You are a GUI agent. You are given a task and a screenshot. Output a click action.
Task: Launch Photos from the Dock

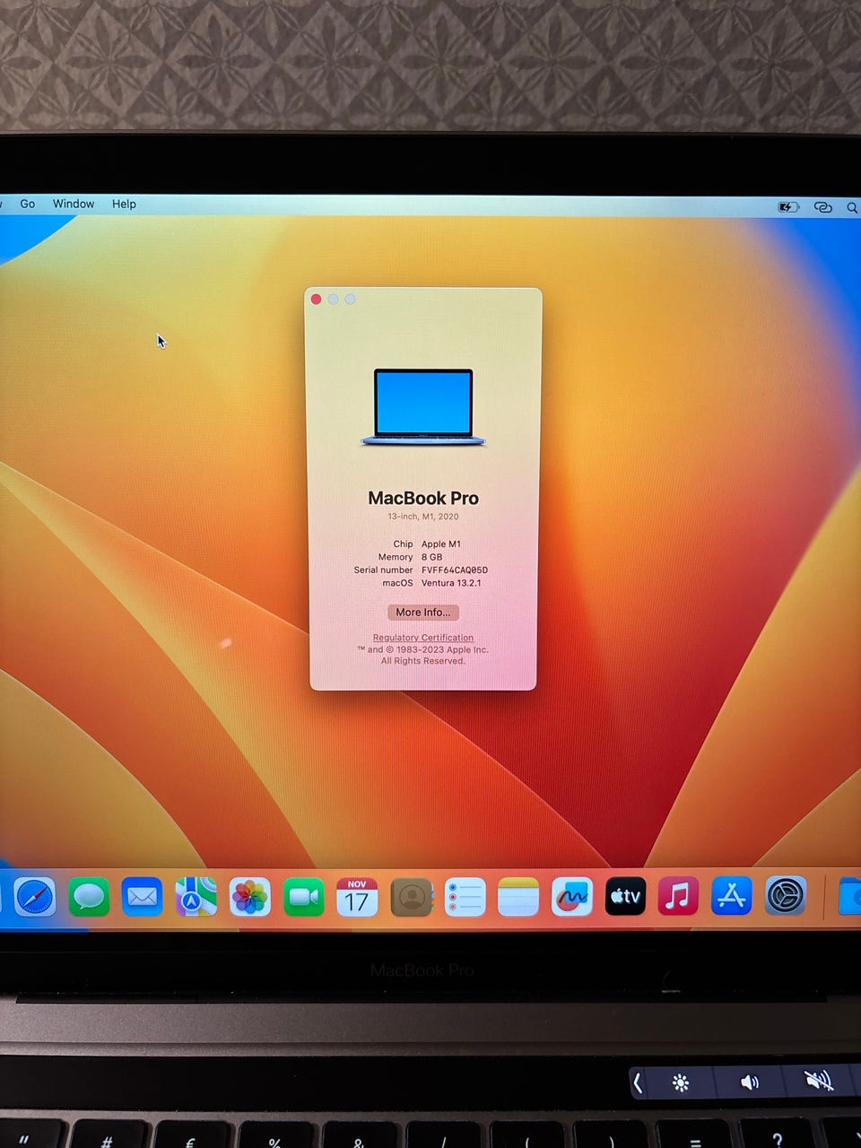coord(249,897)
